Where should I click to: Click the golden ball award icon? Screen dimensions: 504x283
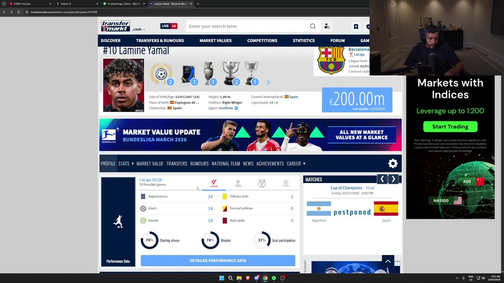tap(161, 73)
